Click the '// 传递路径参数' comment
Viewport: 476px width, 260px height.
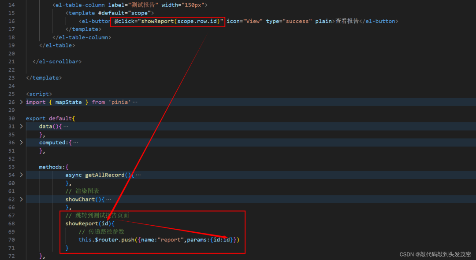pyautogui.click(x=101, y=231)
